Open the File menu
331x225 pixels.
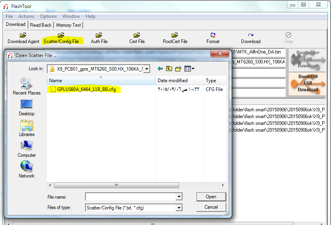point(9,16)
